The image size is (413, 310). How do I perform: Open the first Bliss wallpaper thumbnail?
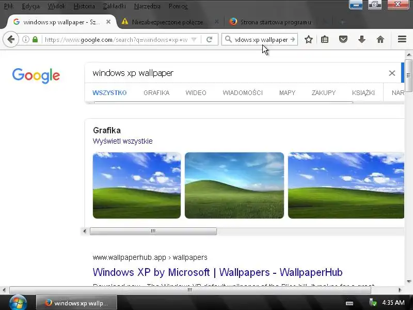pyautogui.click(x=137, y=185)
